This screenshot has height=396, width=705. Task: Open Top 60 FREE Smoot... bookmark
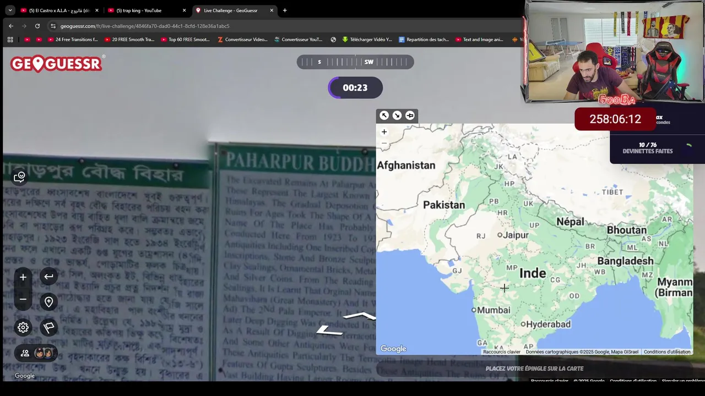tap(186, 40)
